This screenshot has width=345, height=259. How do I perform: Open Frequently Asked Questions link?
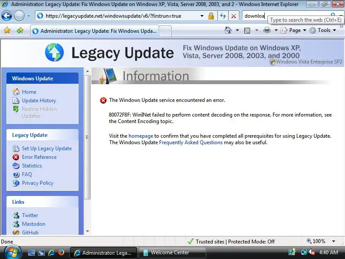[191, 142]
